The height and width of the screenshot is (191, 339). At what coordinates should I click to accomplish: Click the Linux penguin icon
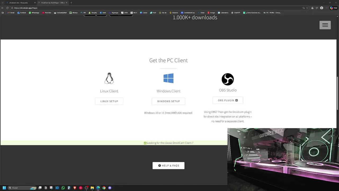(x=109, y=78)
